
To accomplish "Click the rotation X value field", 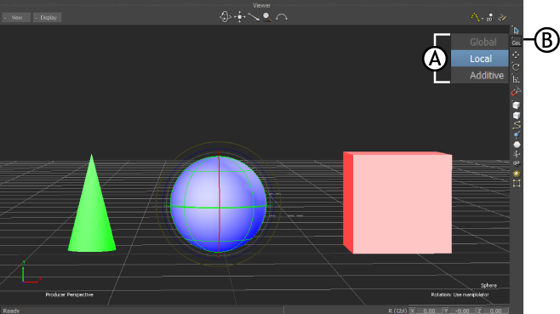I will (429, 311).
